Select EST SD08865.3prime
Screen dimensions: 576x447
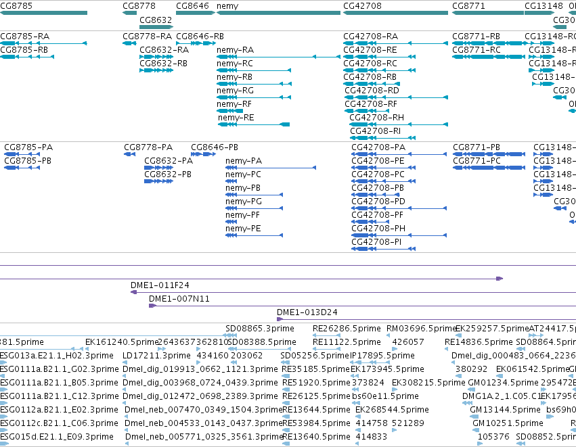[x=260, y=329]
